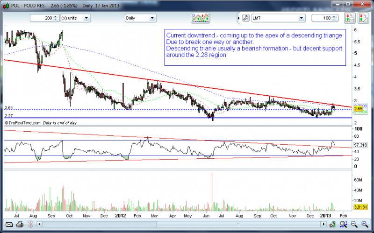Image resolution: width=374 pixels, height=233 pixels.
Task: Click the buy order icon
Action: 349,18
